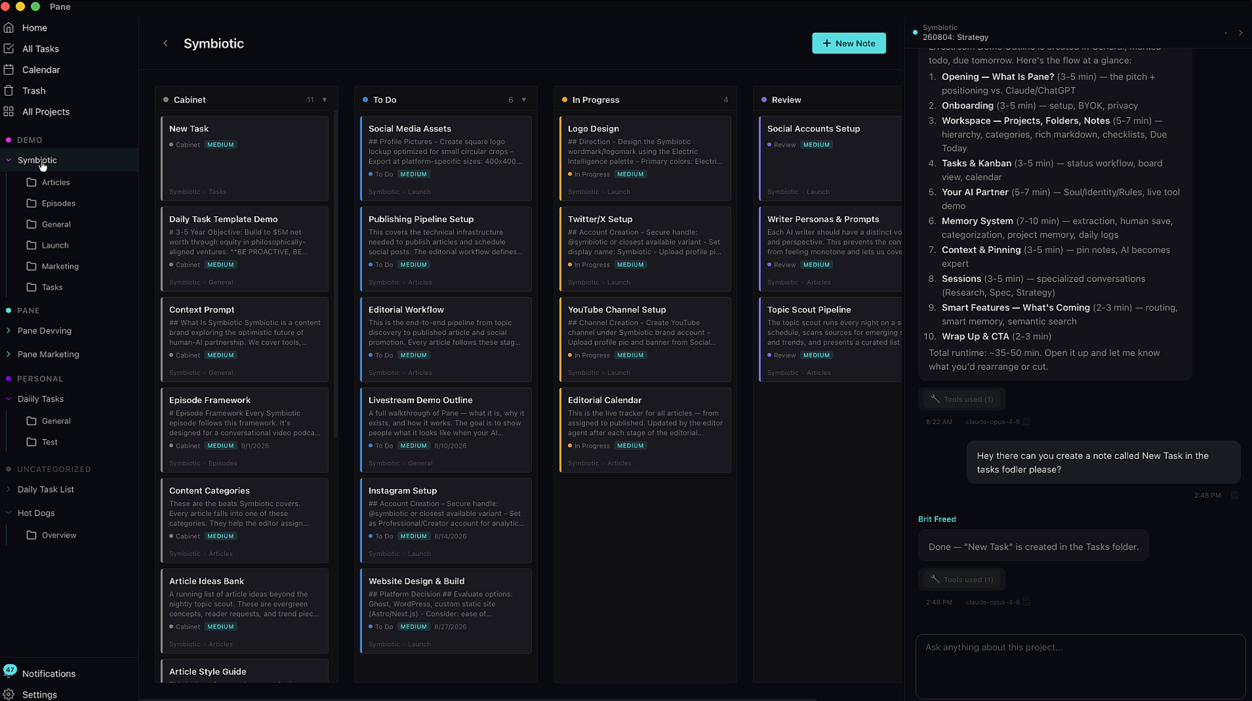Open the Articles folder under Symbiotic
This screenshot has height=701, width=1252.
(49, 182)
